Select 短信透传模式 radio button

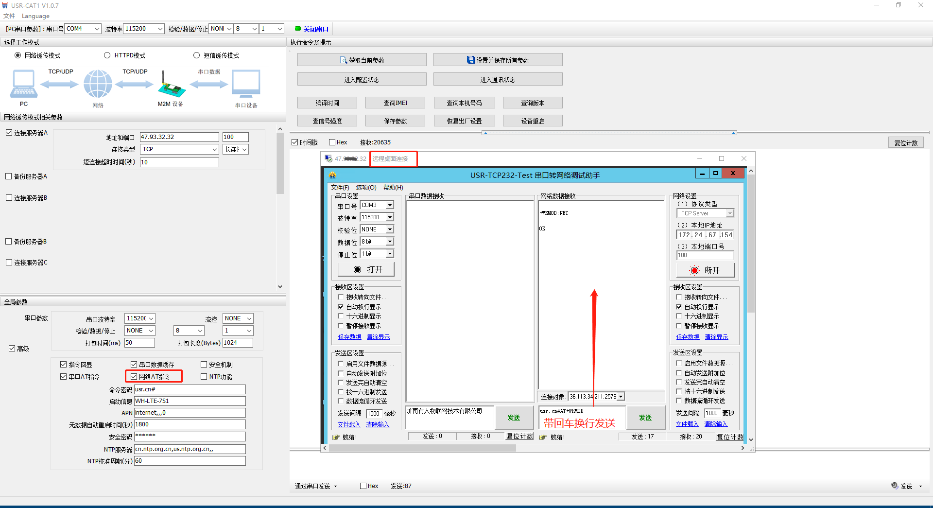tap(197, 55)
